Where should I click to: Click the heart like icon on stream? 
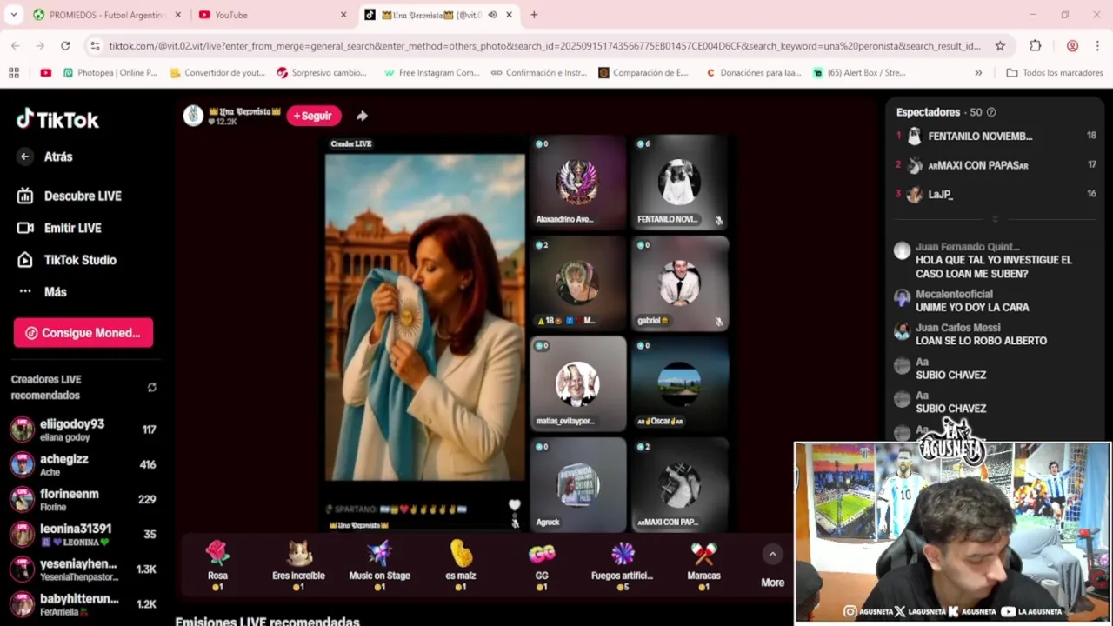514,505
